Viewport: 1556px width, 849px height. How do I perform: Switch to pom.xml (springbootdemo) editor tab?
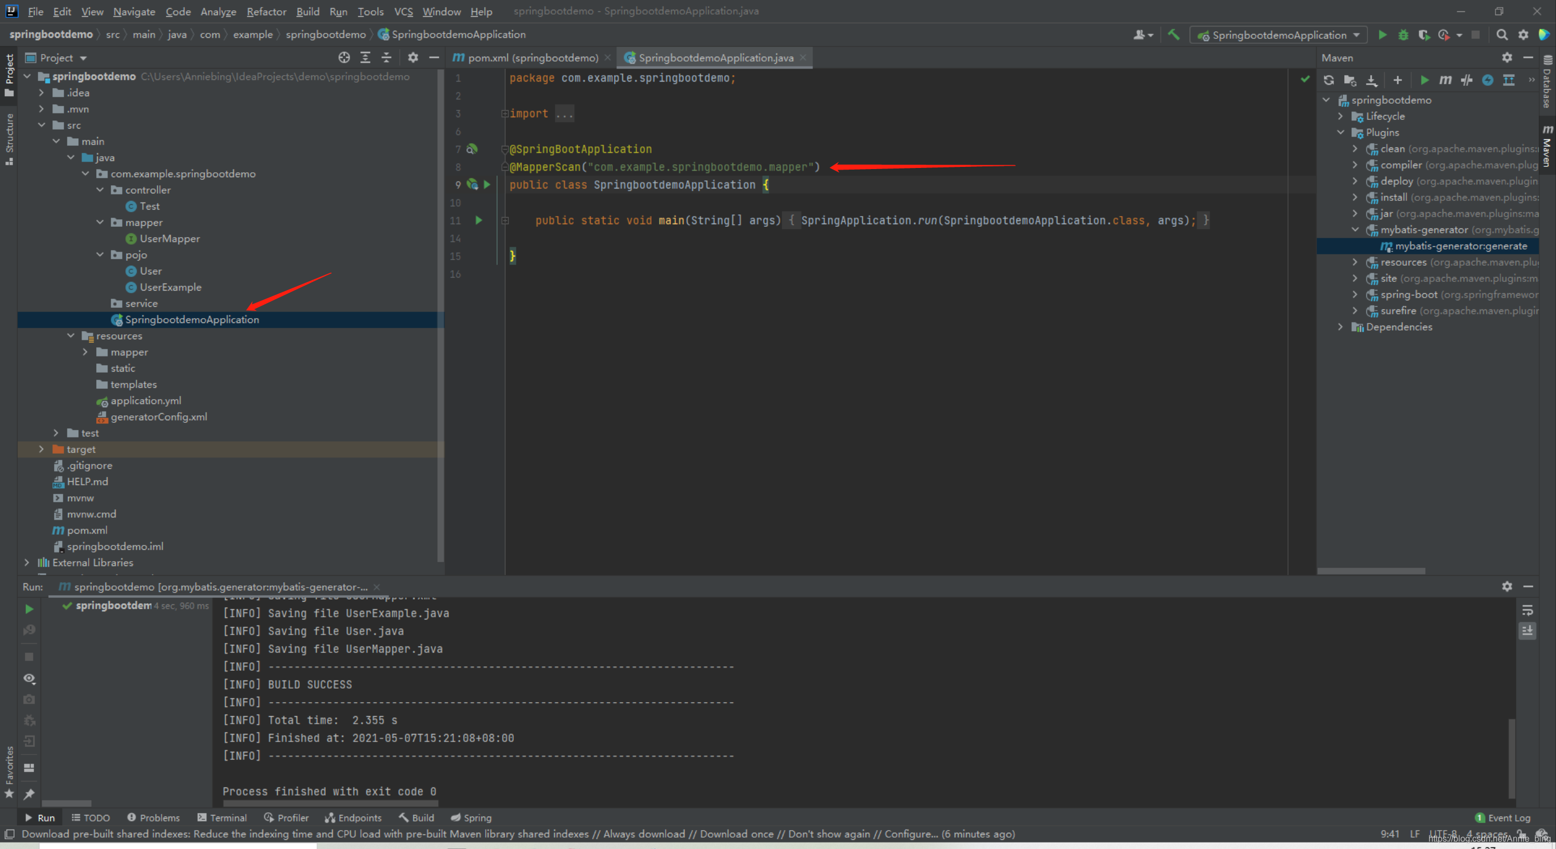click(532, 57)
